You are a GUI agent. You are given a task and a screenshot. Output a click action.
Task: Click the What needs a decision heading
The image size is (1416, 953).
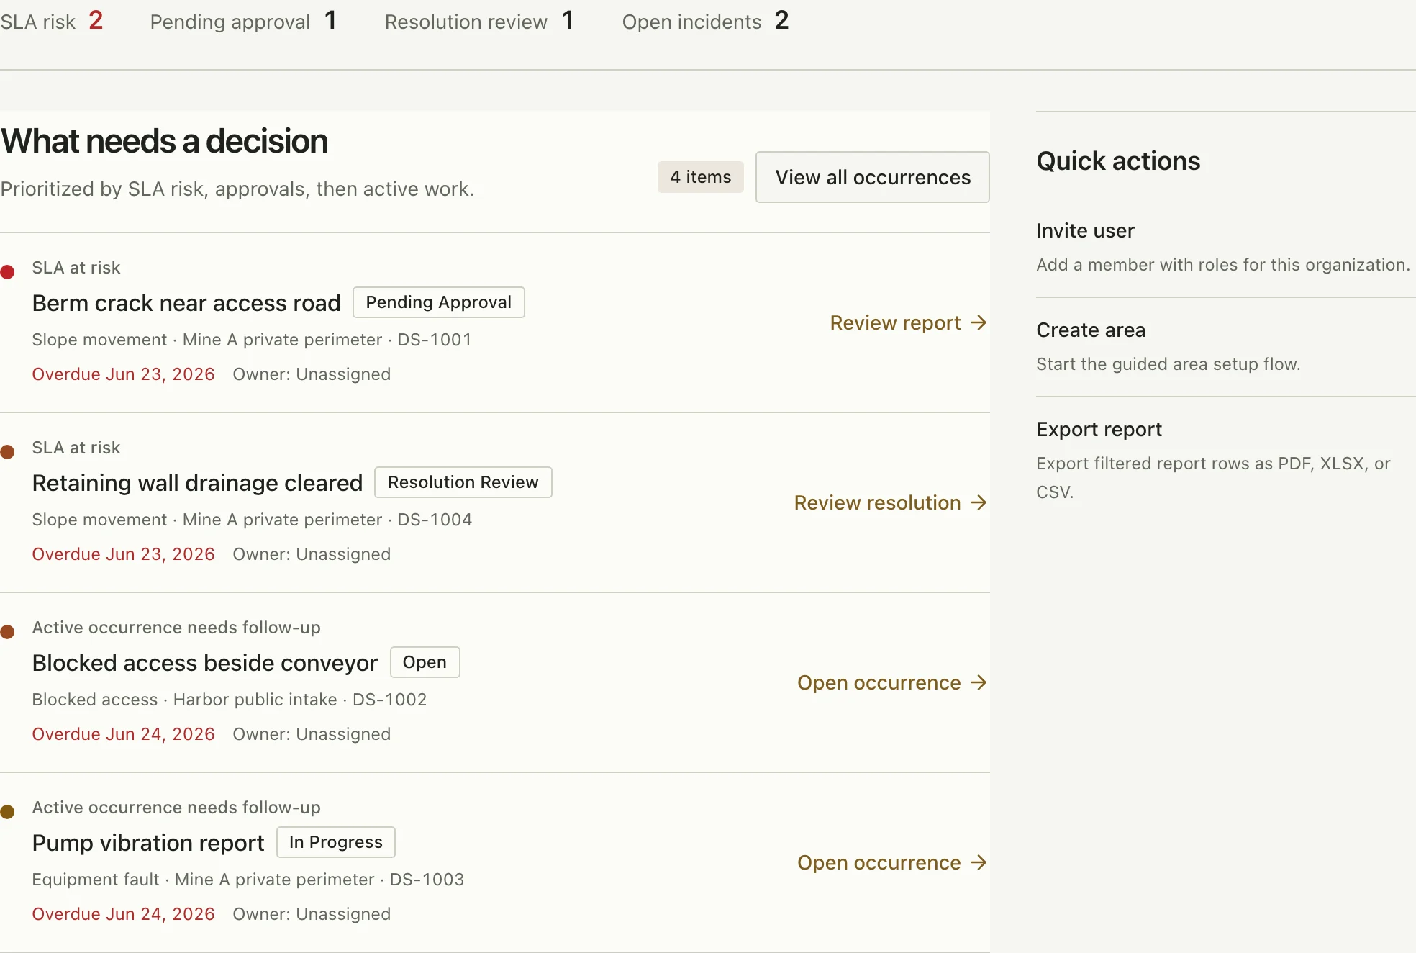pos(164,141)
